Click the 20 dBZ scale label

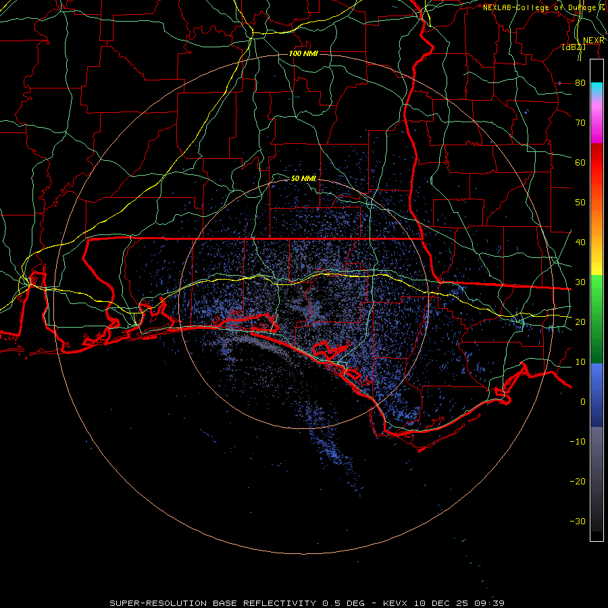(x=580, y=322)
